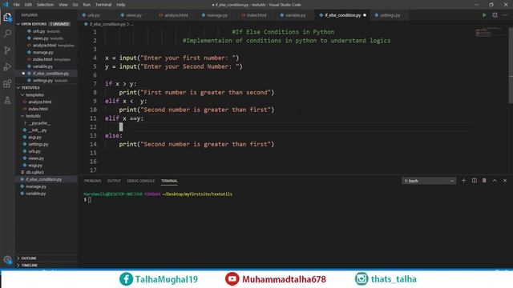This screenshot has height=288, width=513.
Task: Show the Problems panel tab
Action: coord(93,181)
